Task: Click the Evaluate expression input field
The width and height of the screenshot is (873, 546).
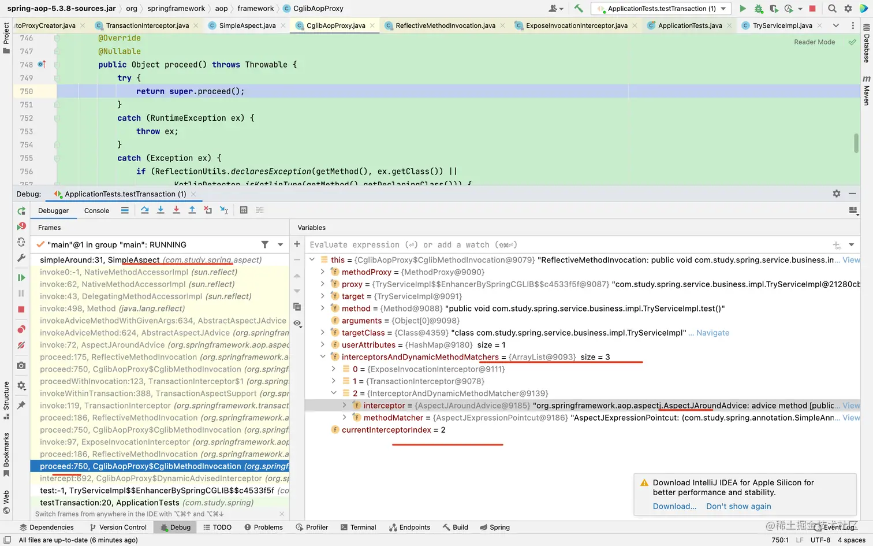Action: 569,245
